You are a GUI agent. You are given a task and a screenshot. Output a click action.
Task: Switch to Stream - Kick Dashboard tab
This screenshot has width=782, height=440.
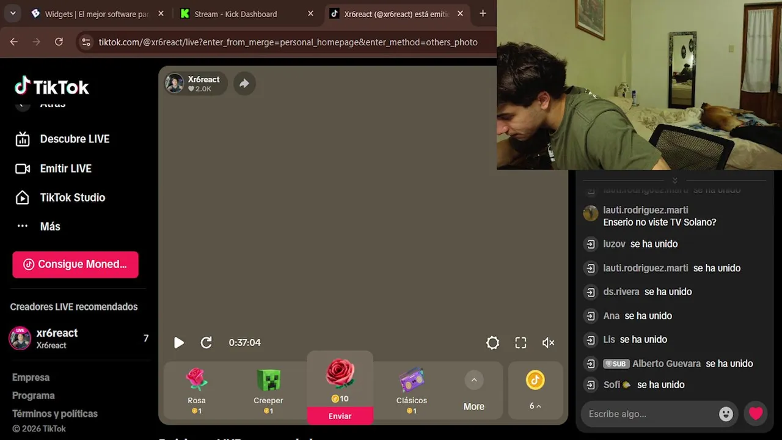pyautogui.click(x=235, y=13)
